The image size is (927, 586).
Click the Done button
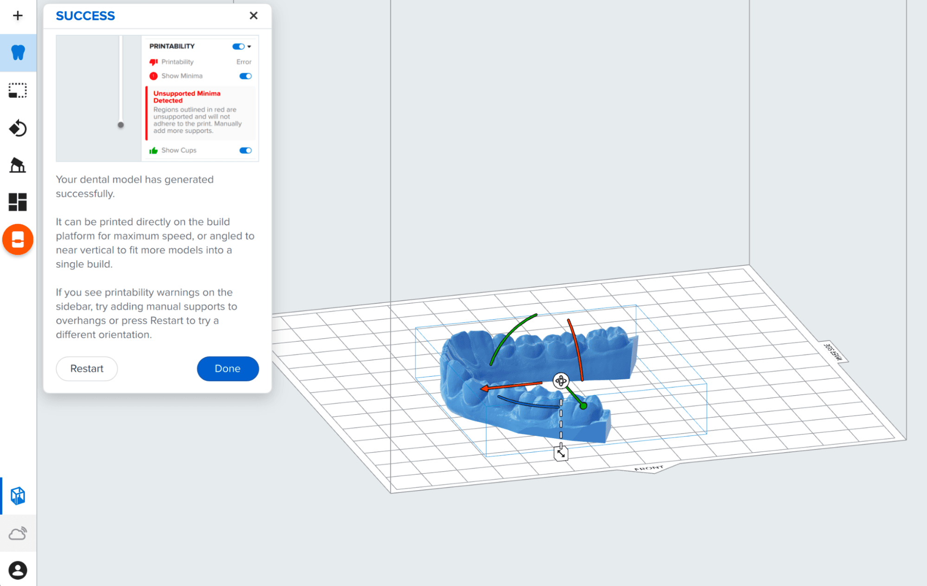(228, 369)
